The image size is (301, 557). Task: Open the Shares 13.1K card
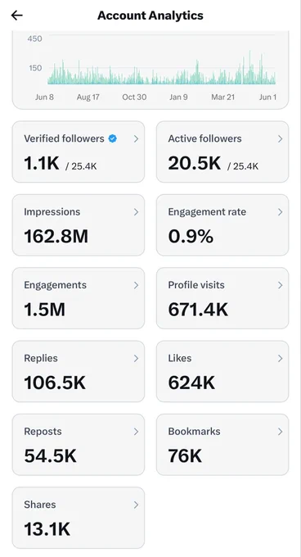click(x=79, y=518)
